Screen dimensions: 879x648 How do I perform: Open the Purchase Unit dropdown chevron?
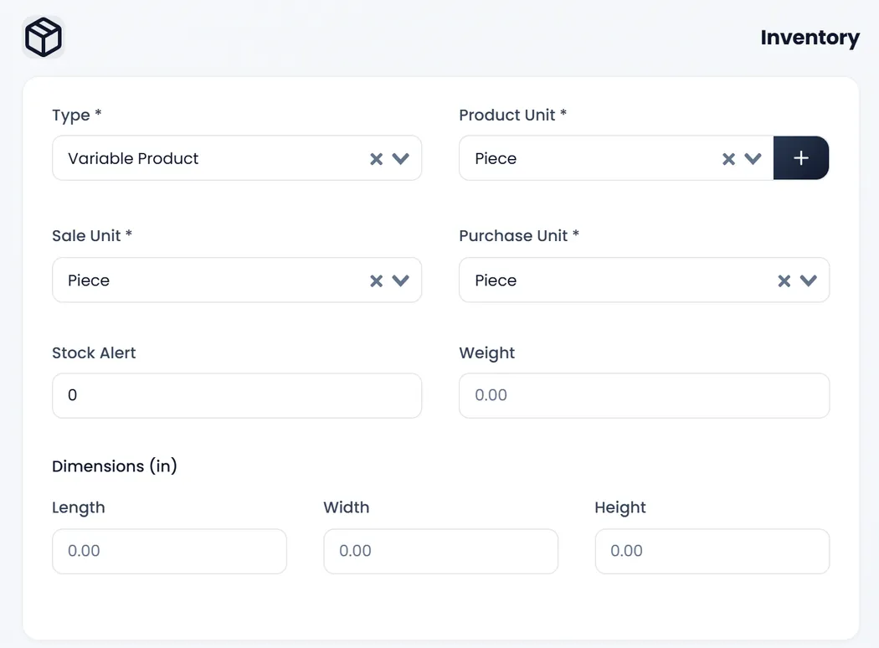coord(808,280)
